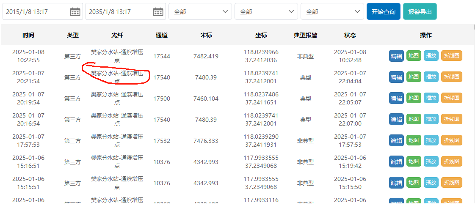Click 播放 for the 15:15:51 alarm row
This screenshot has width=475, height=208.
[x=431, y=183]
